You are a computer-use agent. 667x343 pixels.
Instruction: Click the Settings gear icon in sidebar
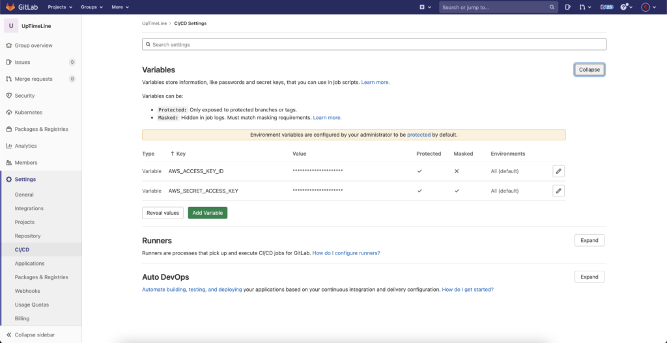pyautogui.click(x=9, y=180)
